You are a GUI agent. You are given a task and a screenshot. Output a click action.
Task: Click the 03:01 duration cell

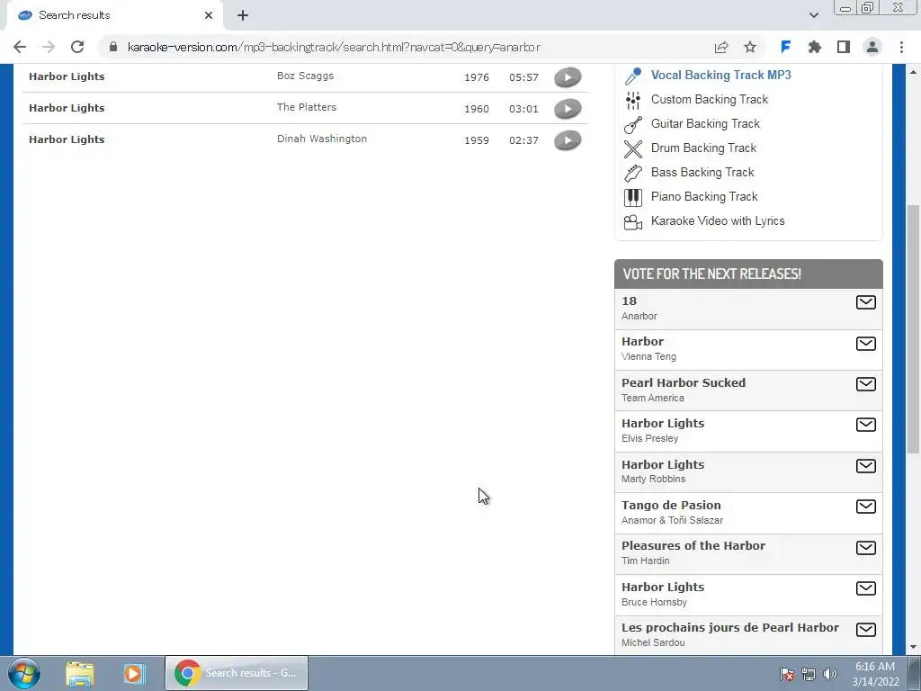[524, 109]
